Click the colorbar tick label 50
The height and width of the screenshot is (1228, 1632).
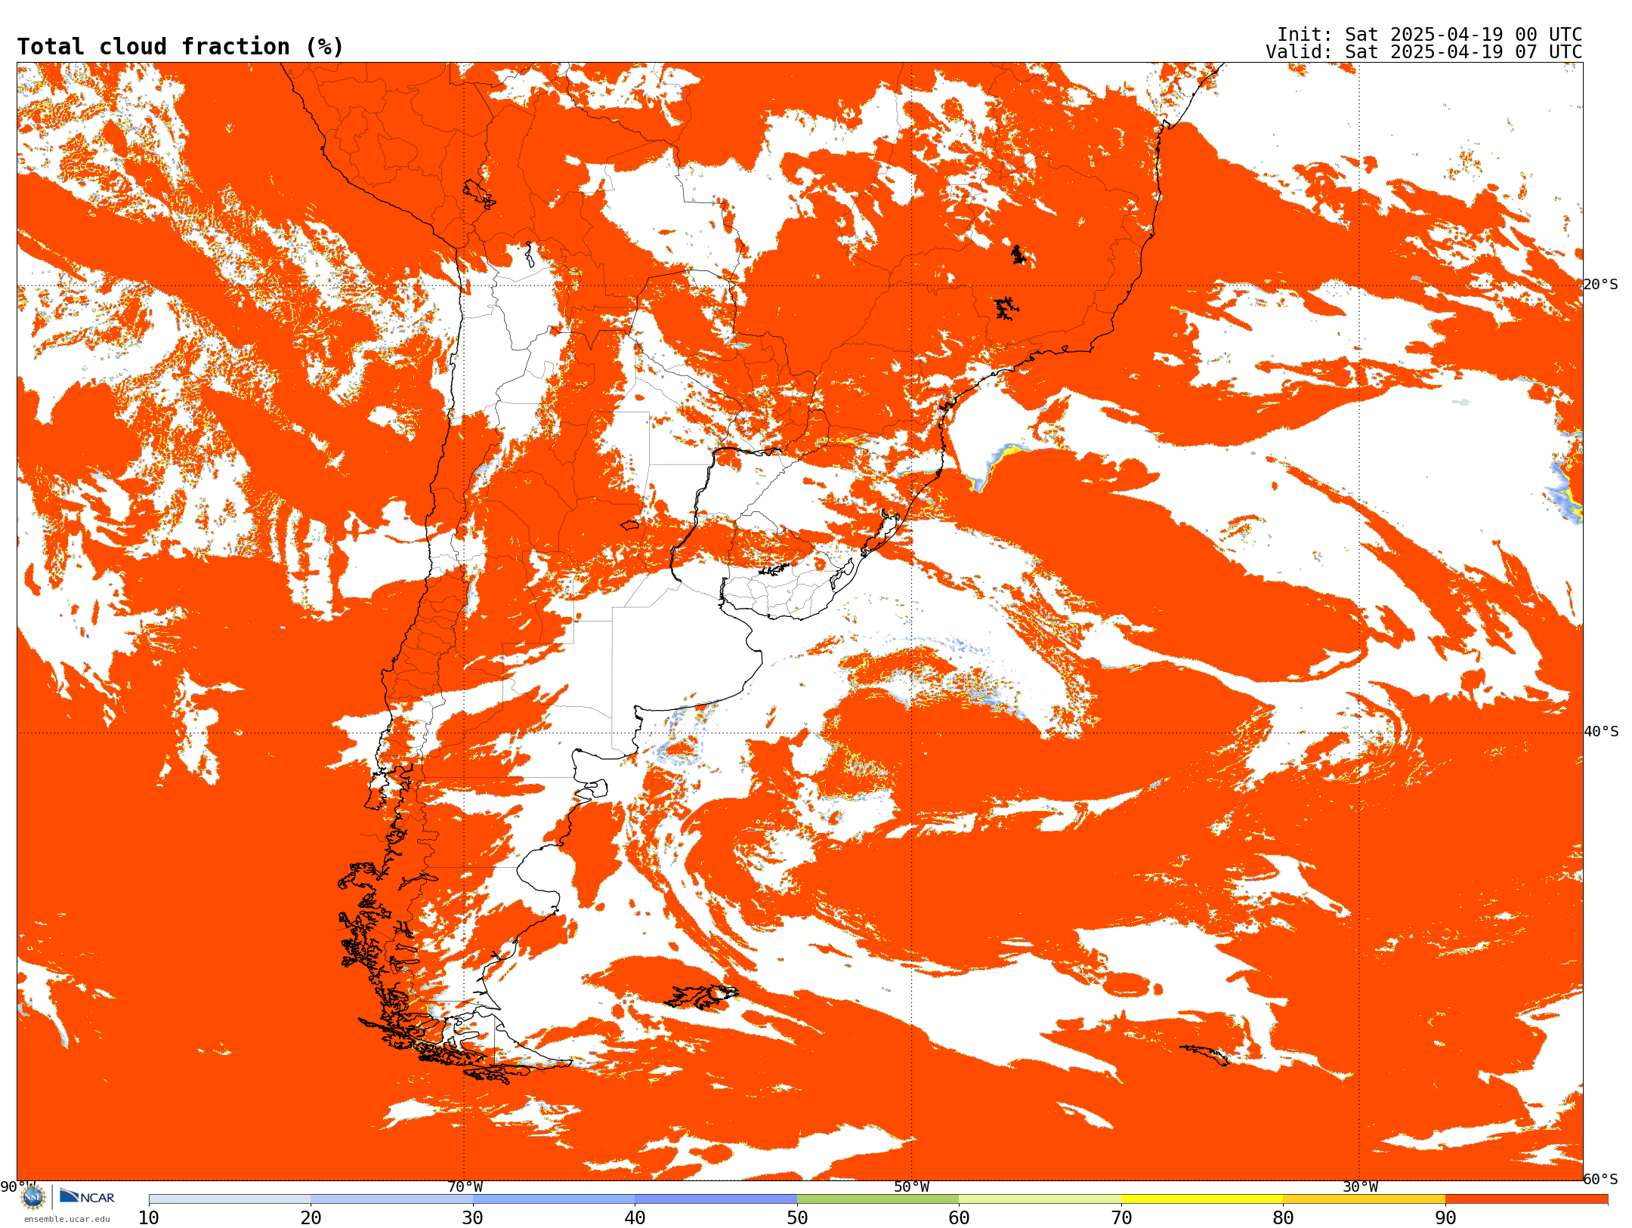[797, 1218]
